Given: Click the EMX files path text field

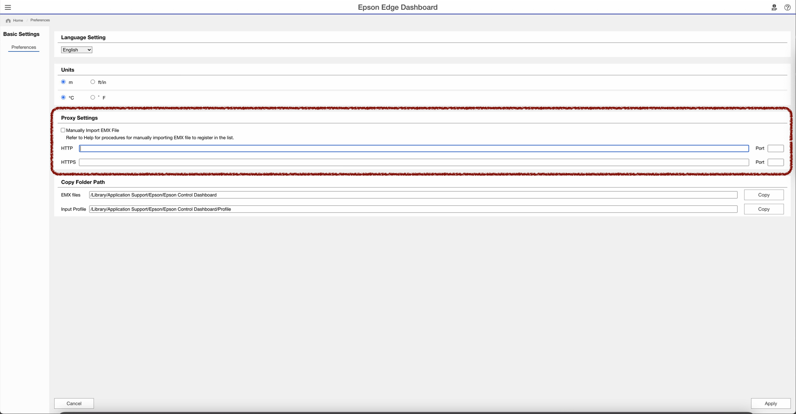Looking at the screenshot, I should [x=413, y=195].
